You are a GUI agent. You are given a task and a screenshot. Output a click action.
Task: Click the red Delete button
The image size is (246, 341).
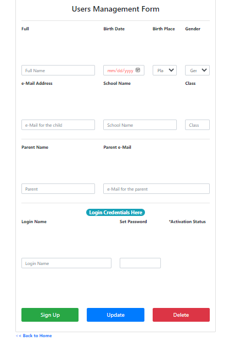pyautogui.click(x=181, y=315)
